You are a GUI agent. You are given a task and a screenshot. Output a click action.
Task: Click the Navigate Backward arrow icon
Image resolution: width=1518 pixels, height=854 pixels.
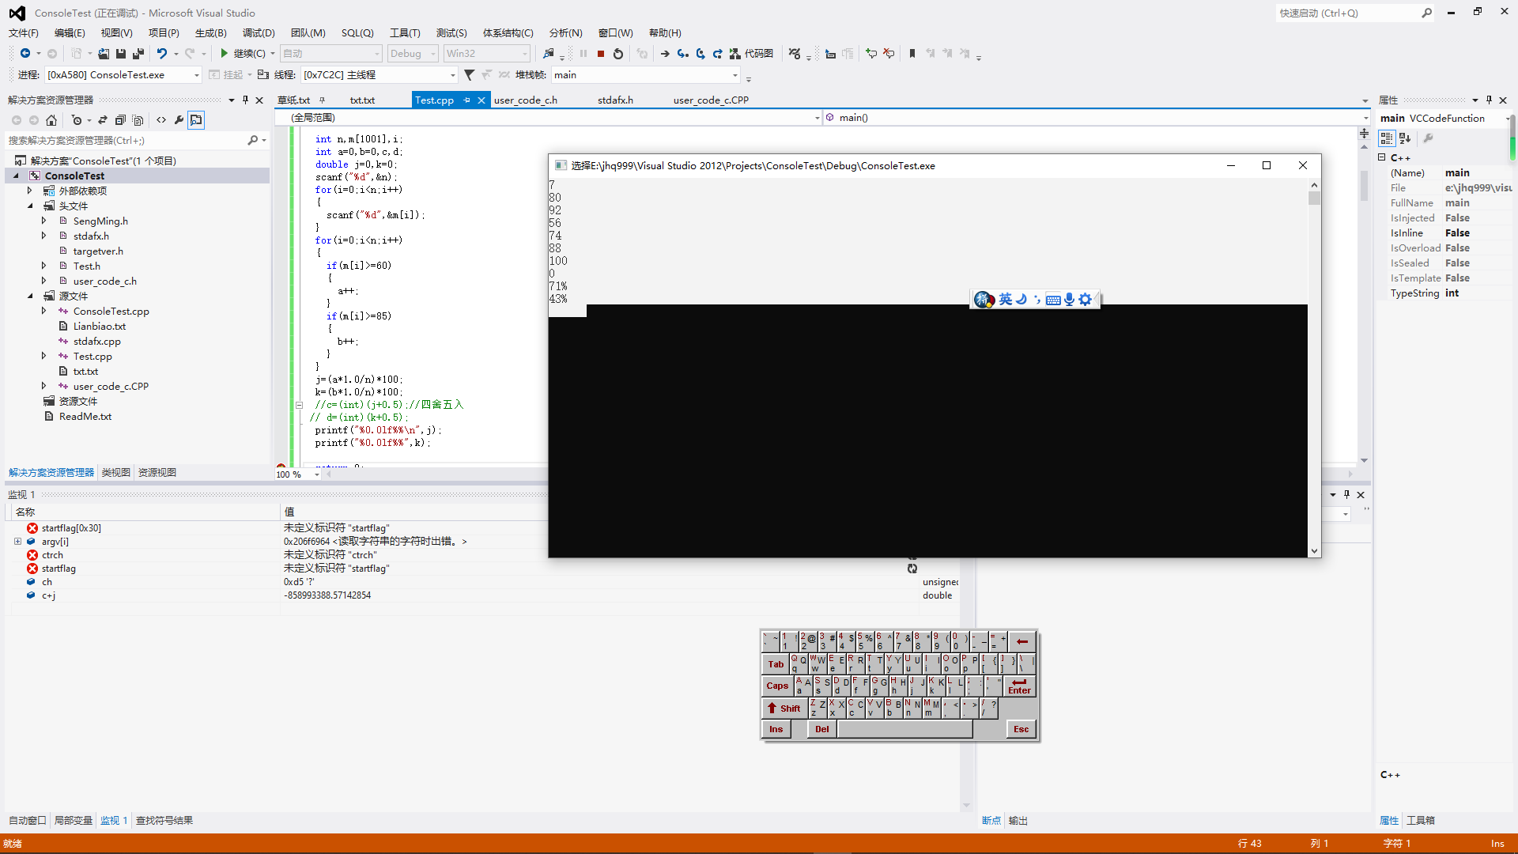tap(25, 53)
